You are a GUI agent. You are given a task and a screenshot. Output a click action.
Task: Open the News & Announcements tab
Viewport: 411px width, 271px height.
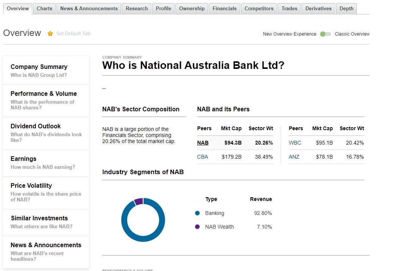[89, 9]
